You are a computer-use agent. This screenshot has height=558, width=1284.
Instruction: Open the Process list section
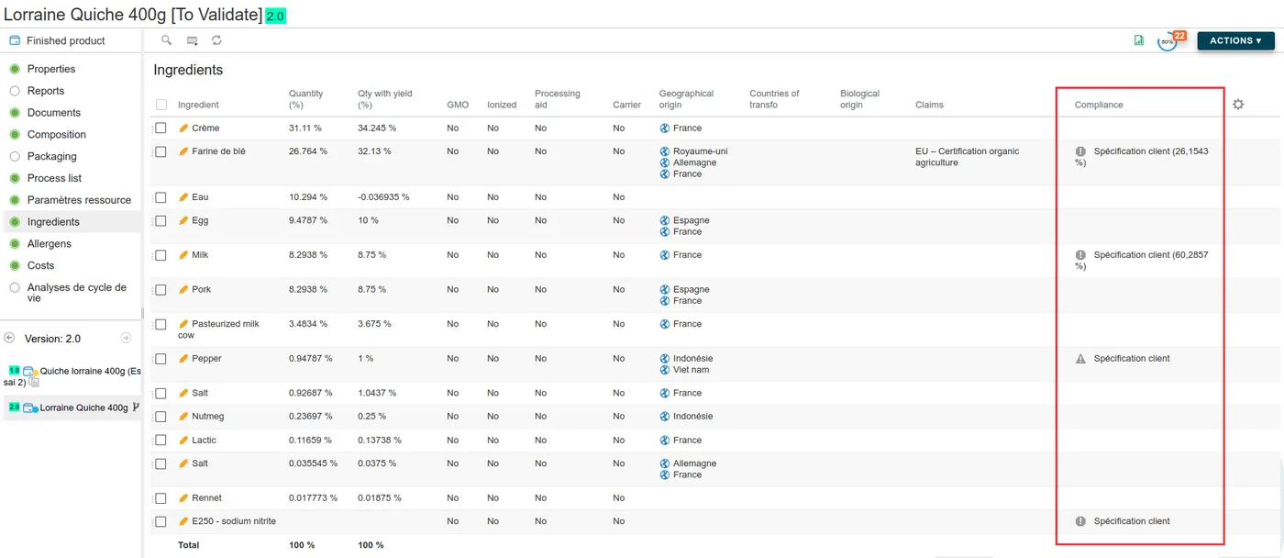point(54,178)
